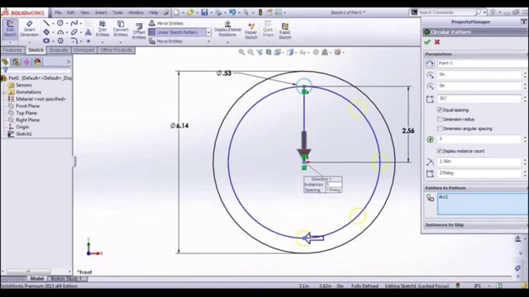Expand the design tree panel chevron
This screenshot has width=529, height=297.
(x=69, y=62)
